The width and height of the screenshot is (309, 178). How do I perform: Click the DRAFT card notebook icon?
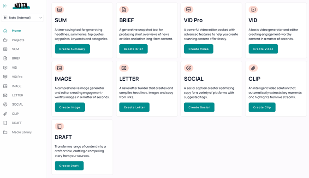(59, 126)
